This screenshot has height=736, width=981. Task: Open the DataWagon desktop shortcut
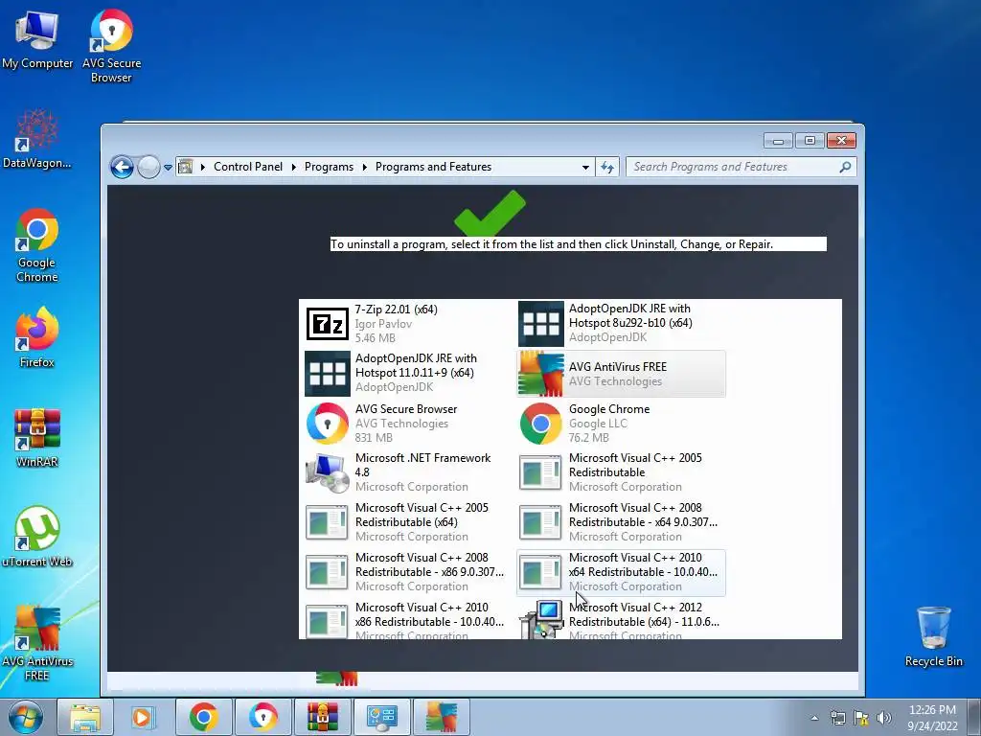pos(37,139)
